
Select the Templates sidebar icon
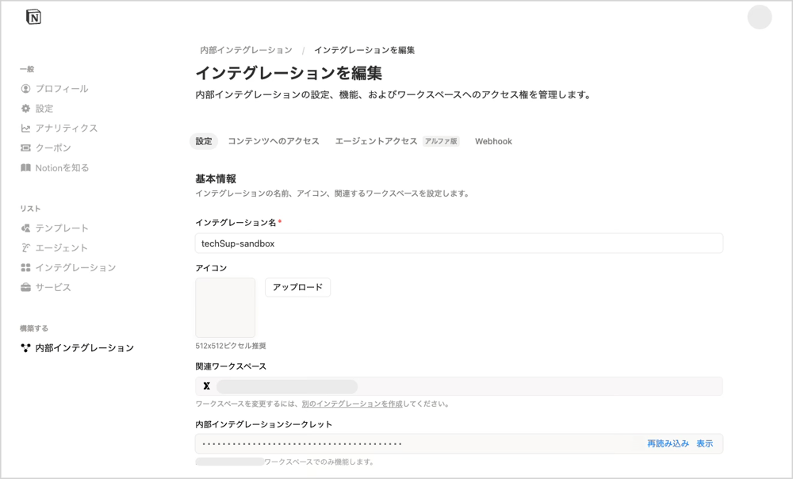tap(25, 228)
